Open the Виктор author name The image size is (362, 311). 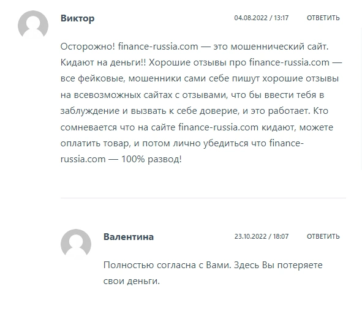(x=78, y=18)
